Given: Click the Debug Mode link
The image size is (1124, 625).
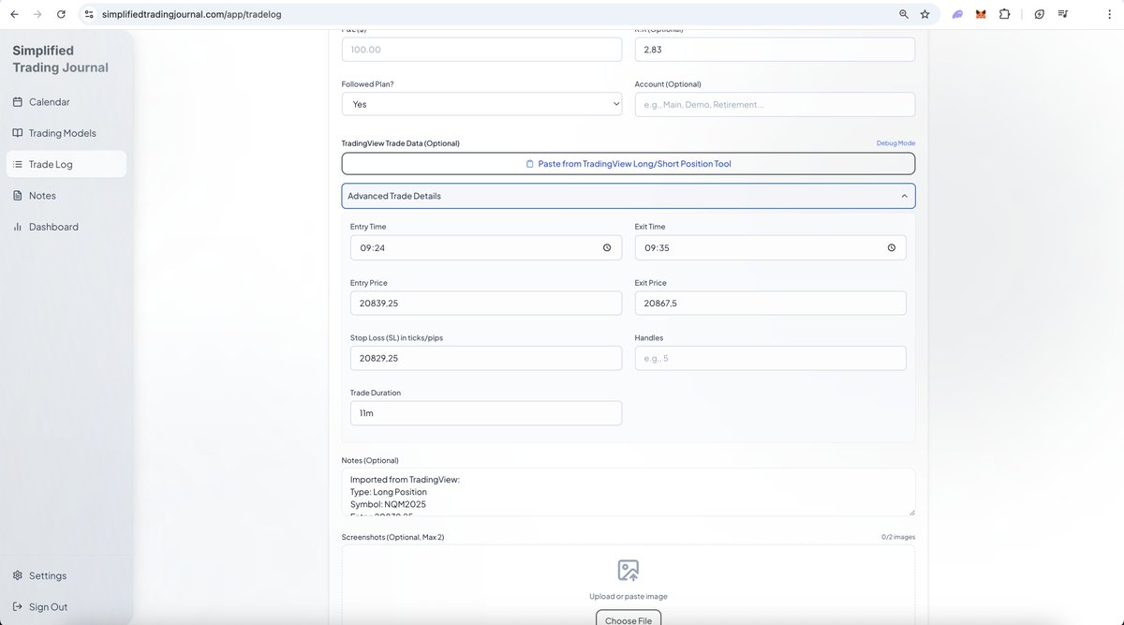Looking at the screenshot, I should tap(895, 143).
